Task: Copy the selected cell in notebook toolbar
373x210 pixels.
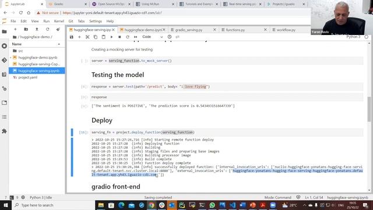Action: pyautogui.click(x=96, y=37)
